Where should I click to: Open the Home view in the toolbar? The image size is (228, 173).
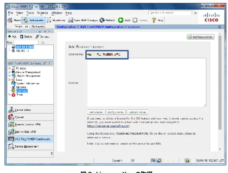click(14, 20)
